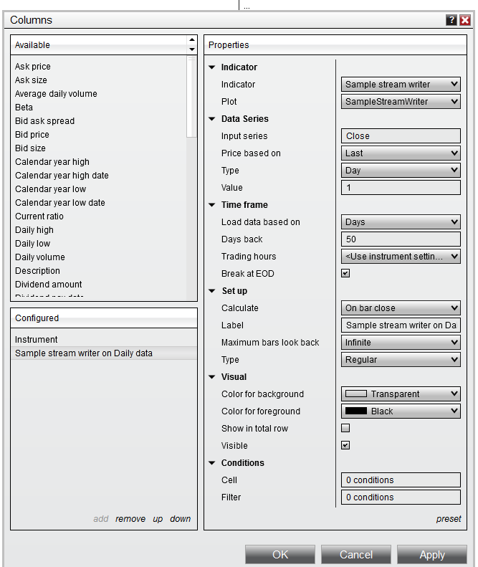Open the Calculate dropdown On bar close
This screenshot has height=567, width=478.
tap(401, 308)
